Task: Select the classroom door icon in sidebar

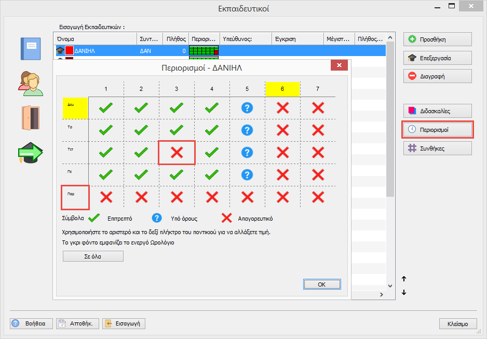Action: coord(30,117)
